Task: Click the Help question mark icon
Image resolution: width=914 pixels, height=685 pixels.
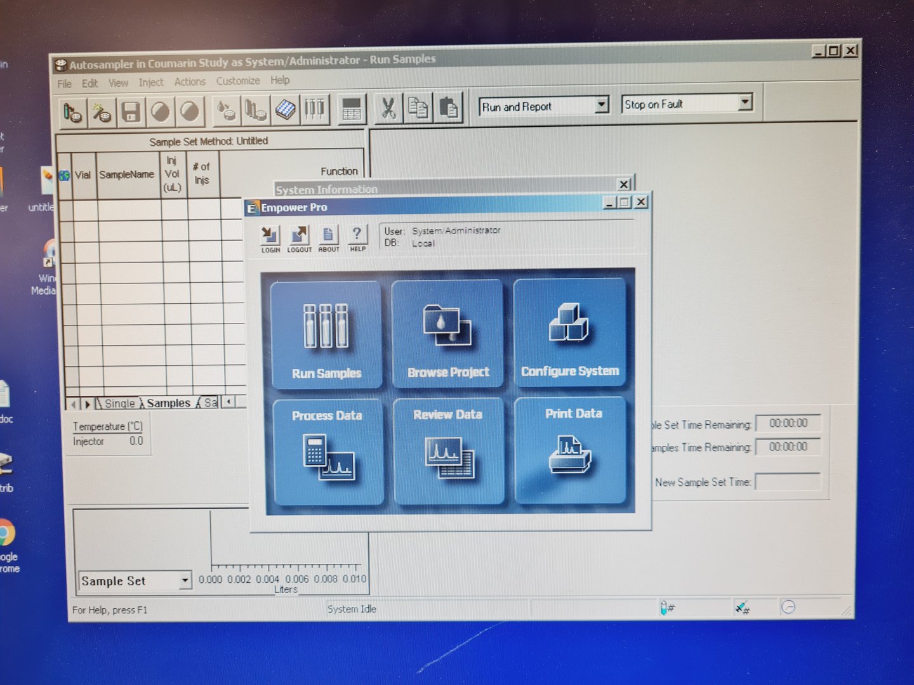Action: click(x=357, y=235)
